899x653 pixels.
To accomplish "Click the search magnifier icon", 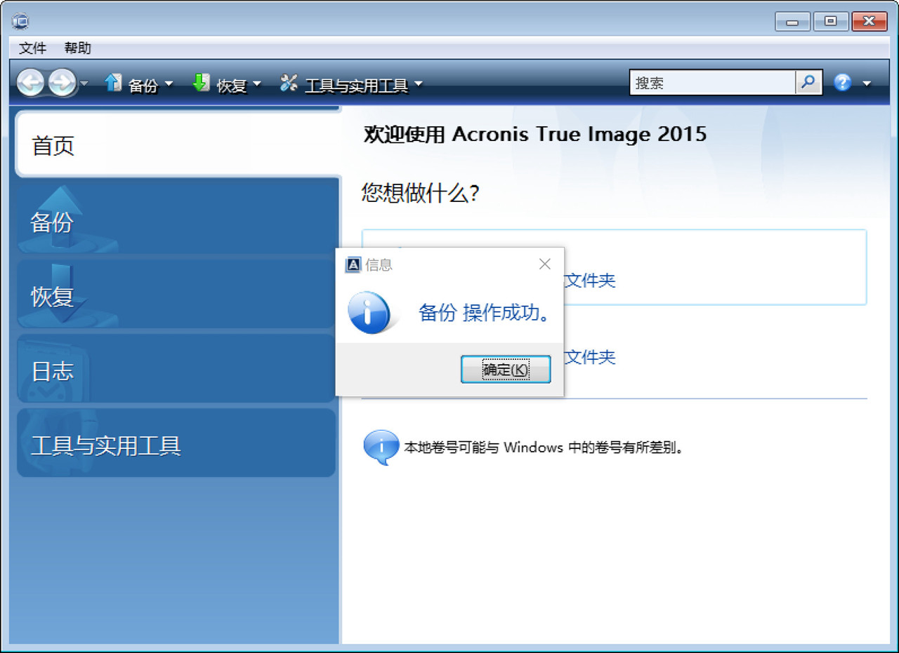I will [x=808, y=82].
